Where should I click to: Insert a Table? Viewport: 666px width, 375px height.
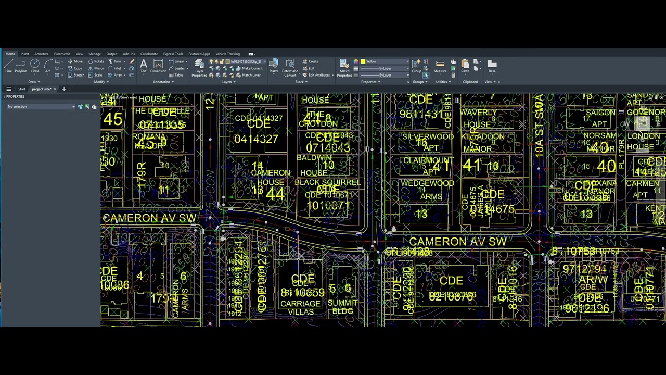tap(175, 75)
